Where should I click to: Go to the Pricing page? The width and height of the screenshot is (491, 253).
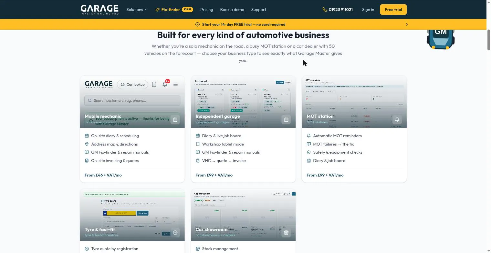click(206, 10)
